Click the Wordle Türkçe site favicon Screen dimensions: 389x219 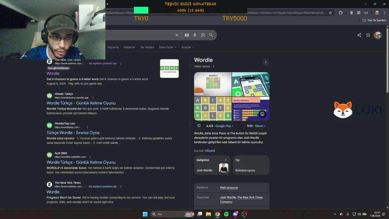[49, 96]
